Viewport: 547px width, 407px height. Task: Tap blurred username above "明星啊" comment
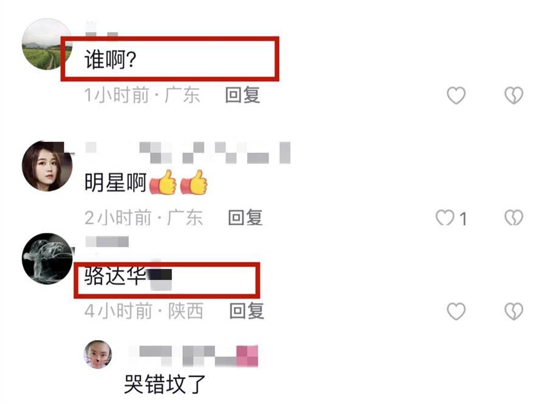[x=188, y=153]
